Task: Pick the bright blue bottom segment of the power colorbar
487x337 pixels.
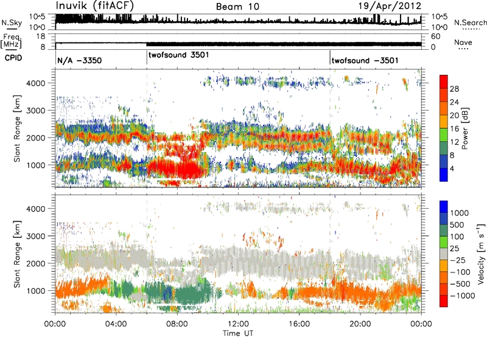Action: (444, 175)
